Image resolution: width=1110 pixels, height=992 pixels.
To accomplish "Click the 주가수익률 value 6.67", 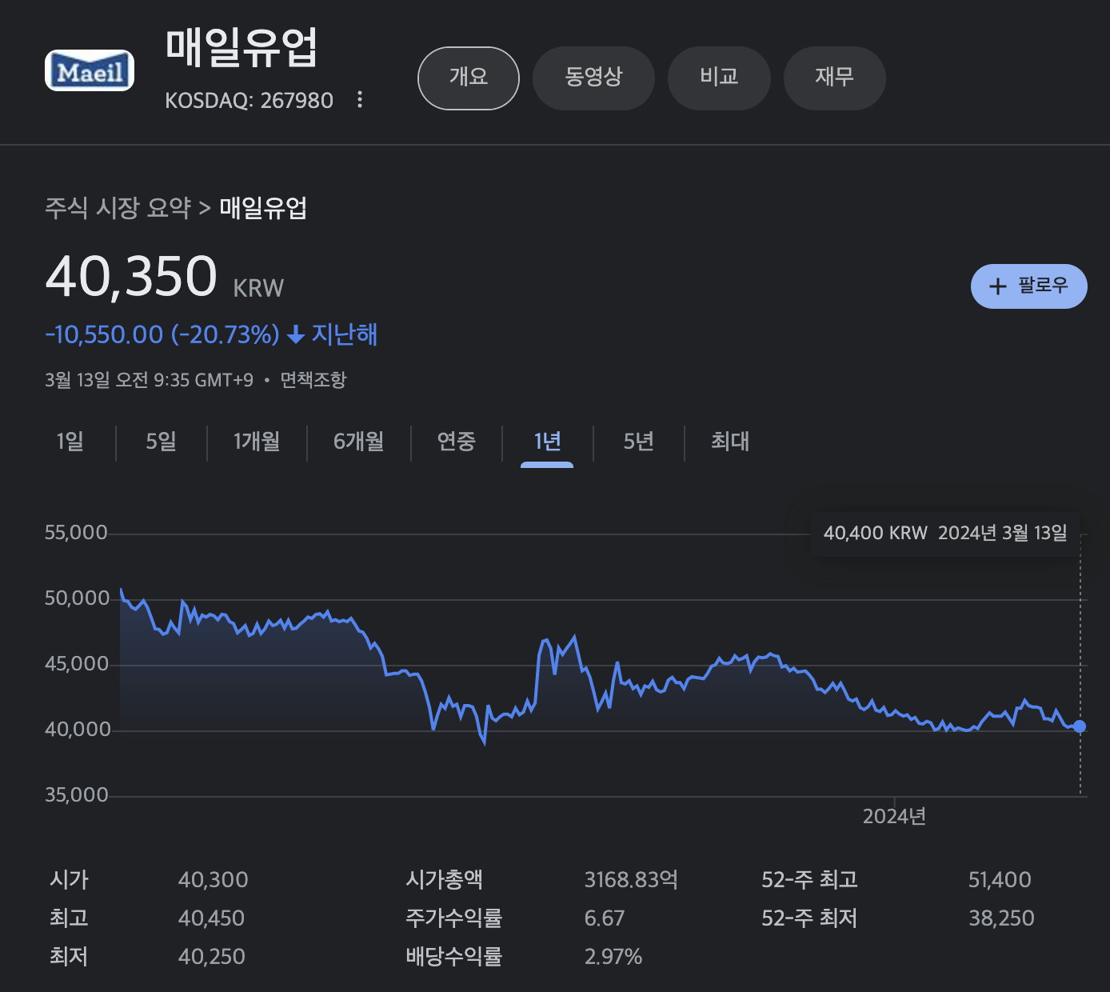I will [x=605, y=918].
